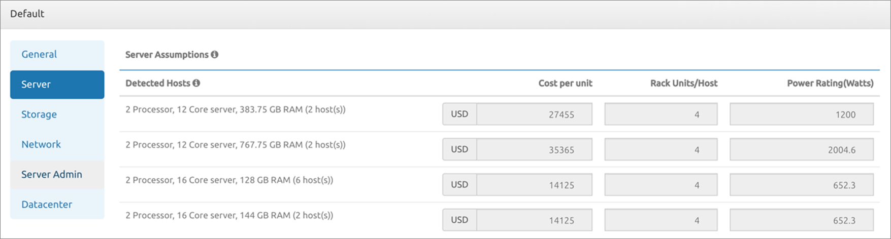Viewport: 891px width, 239px height.
Task: Click USD currency label for 128 GB server
Action: [x=459, y=185]
